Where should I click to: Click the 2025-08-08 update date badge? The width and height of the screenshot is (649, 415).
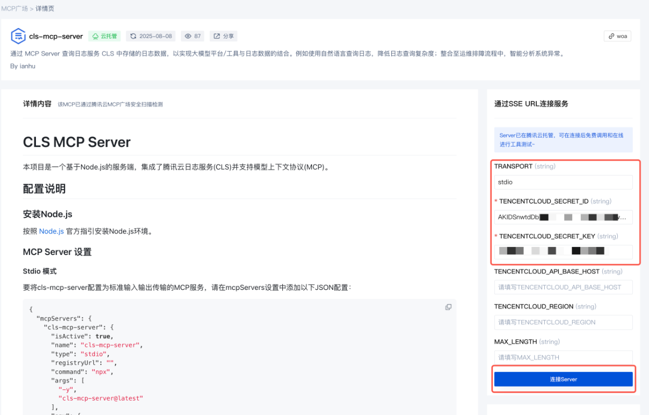[x=151, y=36]
